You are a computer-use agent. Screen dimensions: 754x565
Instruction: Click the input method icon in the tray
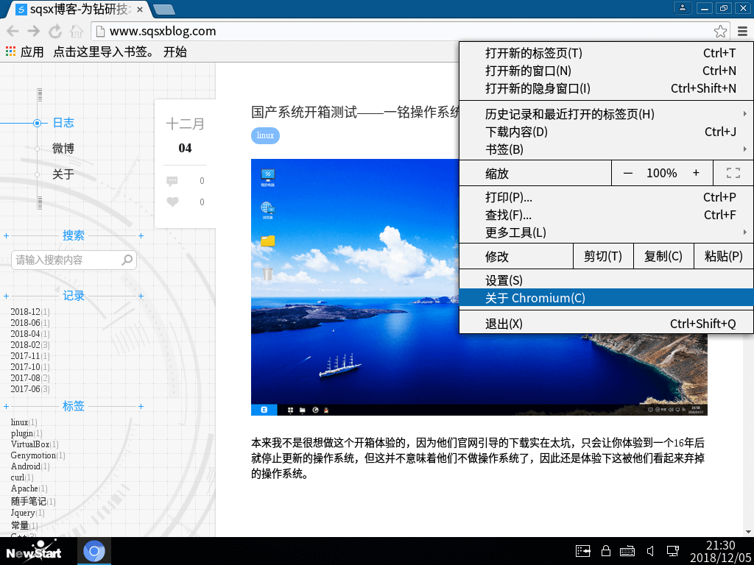coord(583,550)
